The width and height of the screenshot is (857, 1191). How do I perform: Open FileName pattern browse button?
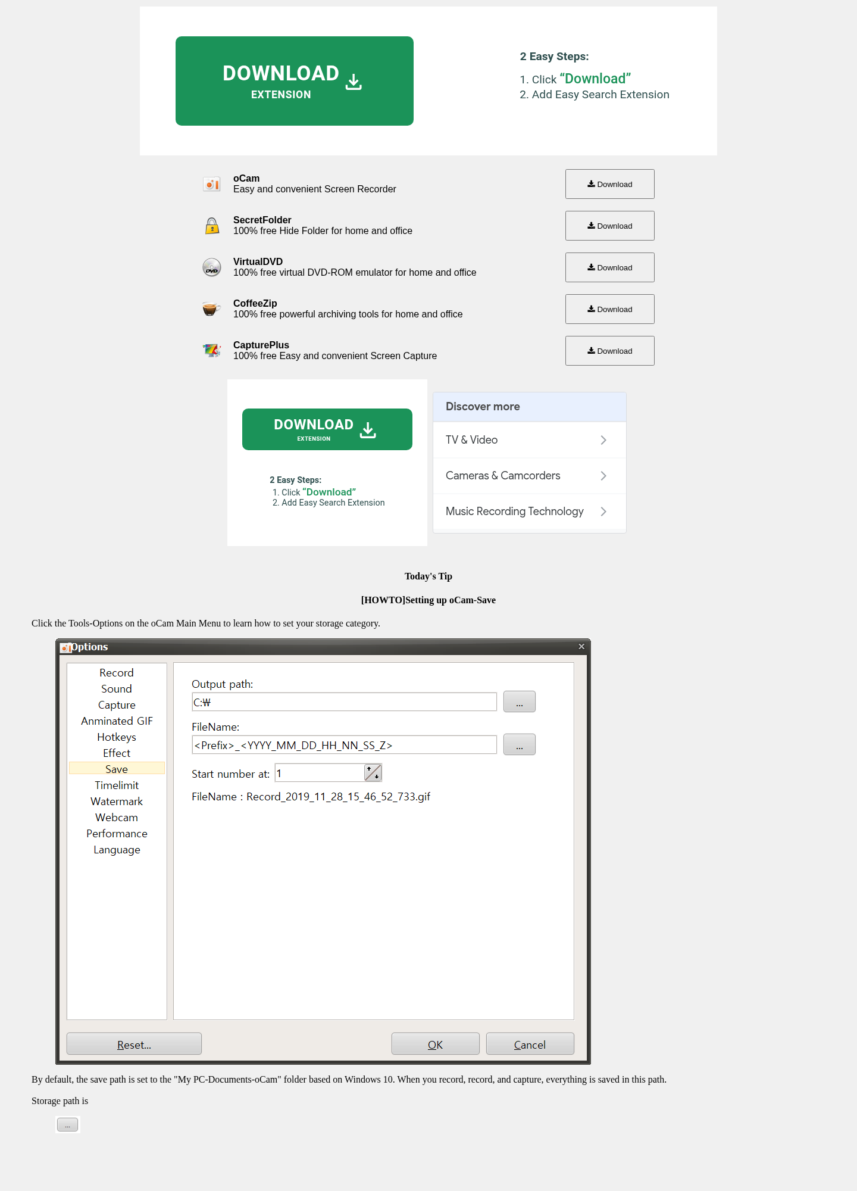[x=520, y=744]
